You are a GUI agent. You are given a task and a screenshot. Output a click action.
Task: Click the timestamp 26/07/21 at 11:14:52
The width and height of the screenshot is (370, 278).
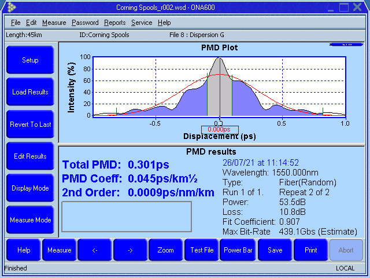tap(261, 163)
